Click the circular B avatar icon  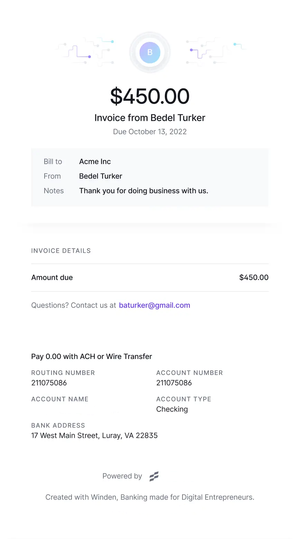pos(150,53)
